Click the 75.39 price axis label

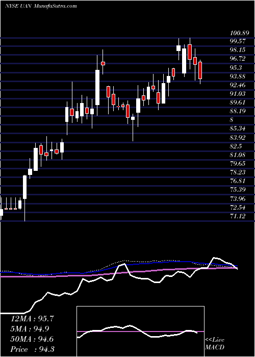click(x=238, y=190)
